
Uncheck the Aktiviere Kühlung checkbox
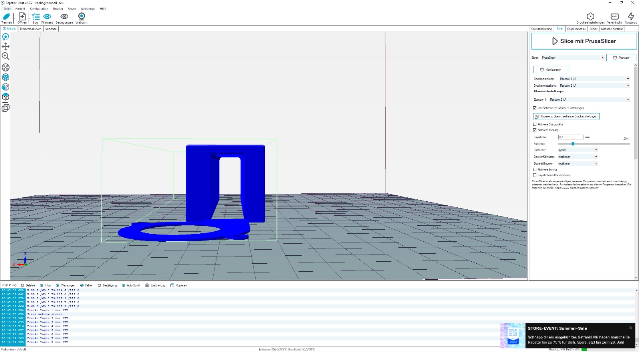click(535, 130)
